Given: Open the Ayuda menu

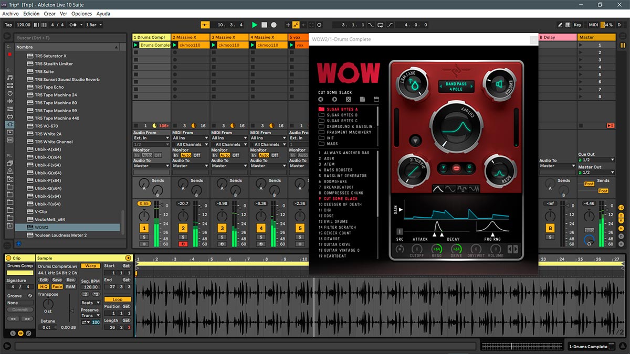Looking at the screenshot, I should coord(103,14).
